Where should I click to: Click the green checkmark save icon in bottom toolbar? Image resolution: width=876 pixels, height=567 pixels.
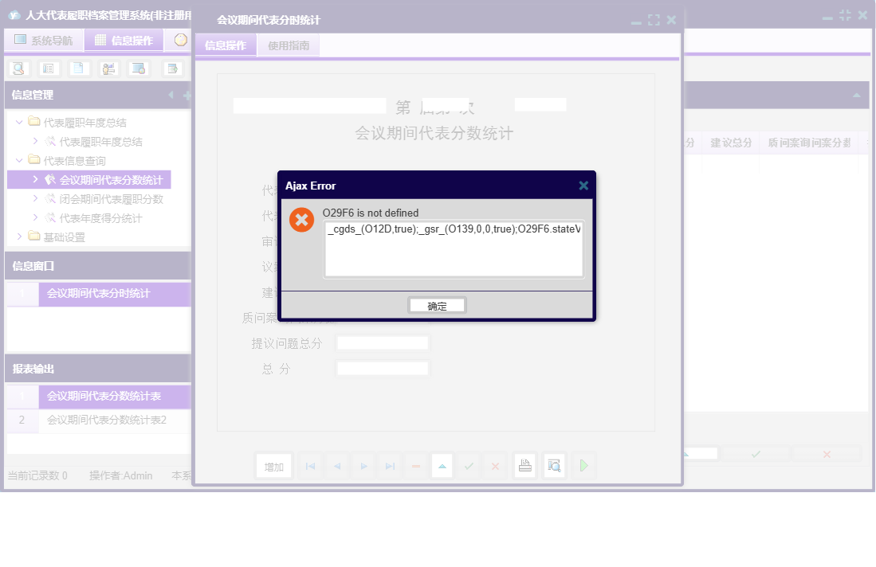point(469,466)
